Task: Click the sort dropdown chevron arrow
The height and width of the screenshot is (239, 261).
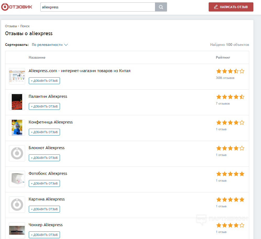Action: point(66,45)
